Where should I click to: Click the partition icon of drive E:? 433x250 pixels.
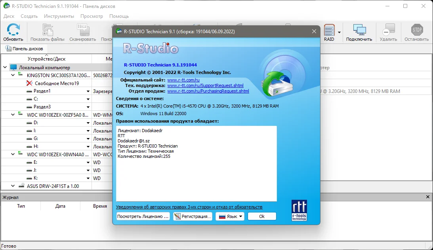(29, 163)
